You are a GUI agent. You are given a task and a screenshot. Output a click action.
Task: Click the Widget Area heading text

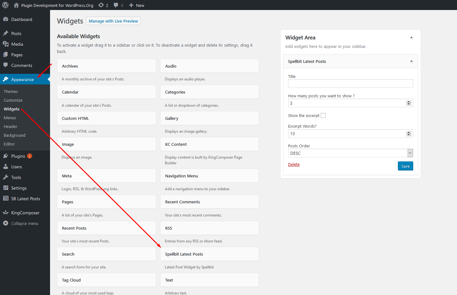[x=300, y=38]
